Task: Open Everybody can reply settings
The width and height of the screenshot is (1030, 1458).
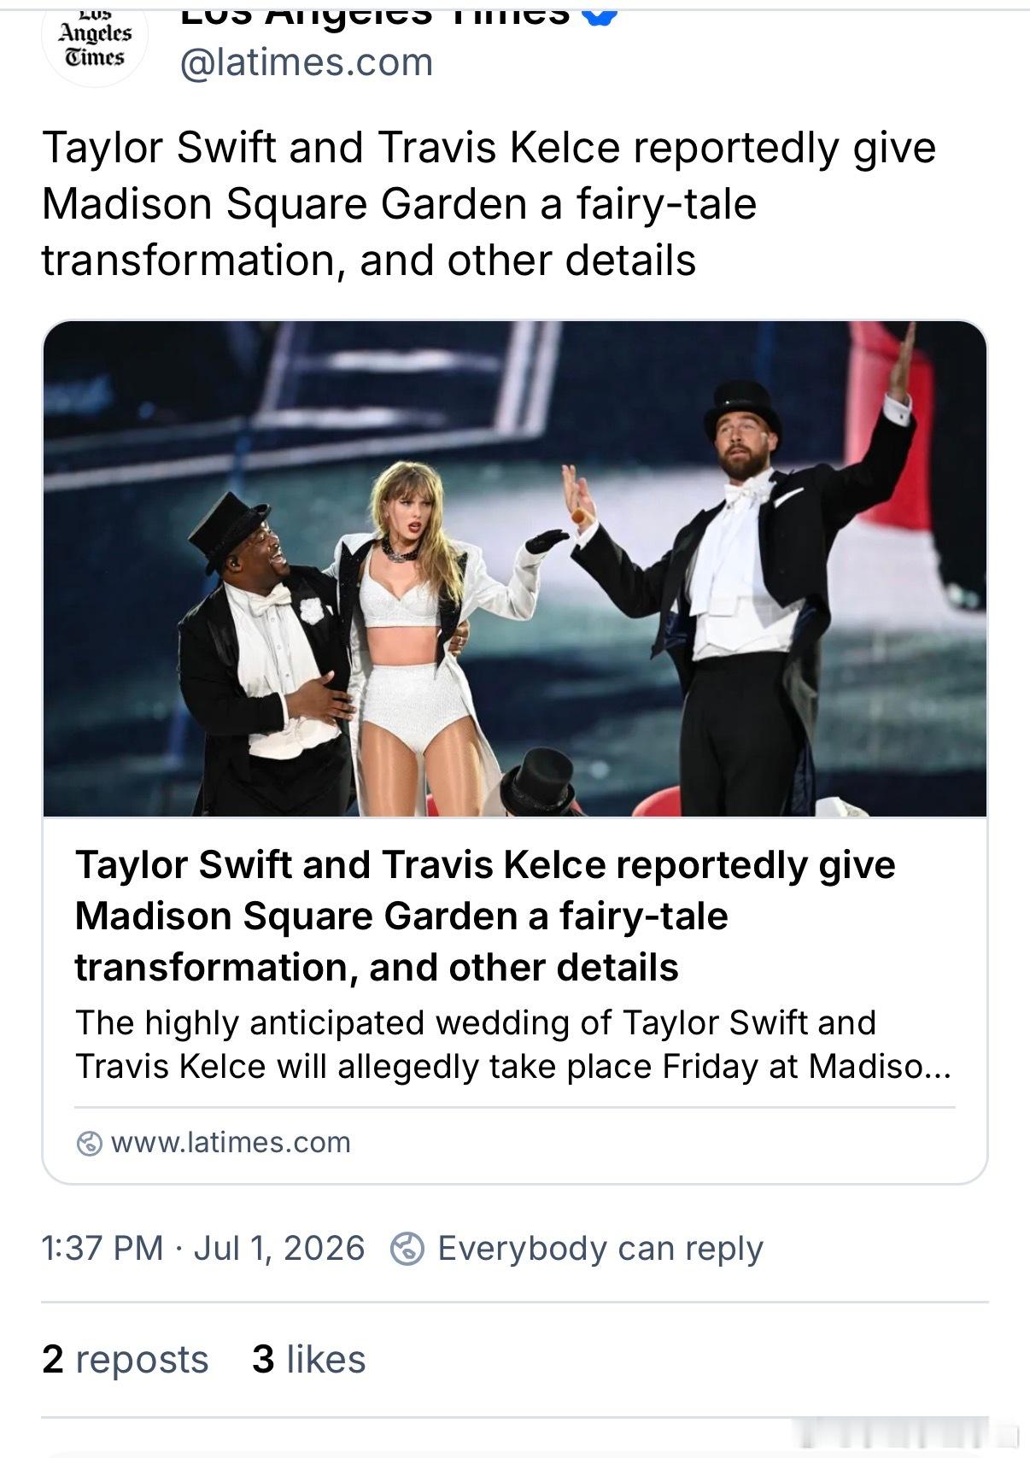Action: [600, 1248]
